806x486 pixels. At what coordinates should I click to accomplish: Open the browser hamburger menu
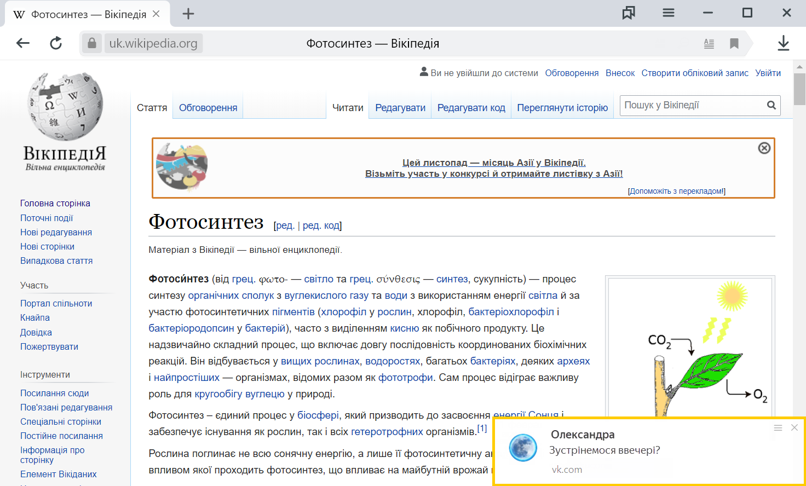669,13
